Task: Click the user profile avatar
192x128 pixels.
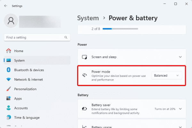Action: pos(11,21)
